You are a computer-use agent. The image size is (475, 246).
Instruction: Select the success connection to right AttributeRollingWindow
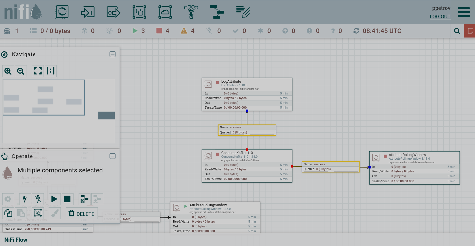point(331,167)
